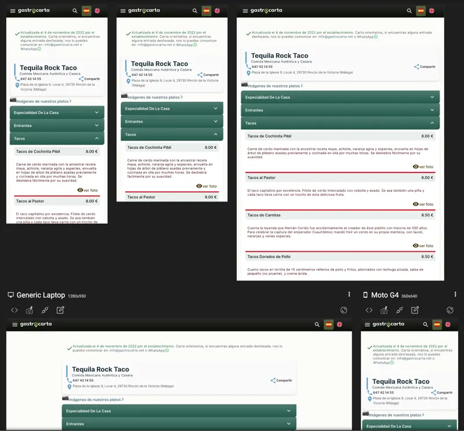This screenshot has width=464, height=431.
Task: Collapse Tacos section in widest top preview
Action: 340,123
